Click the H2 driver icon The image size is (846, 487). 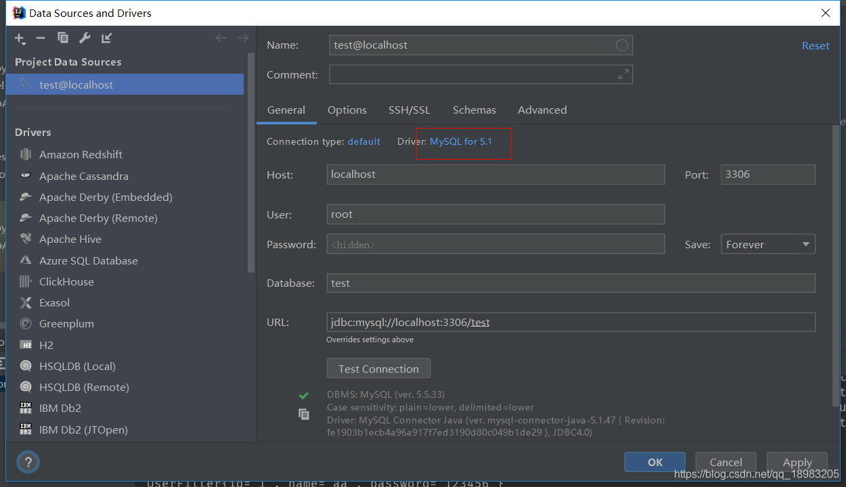(x=26, y=345)
